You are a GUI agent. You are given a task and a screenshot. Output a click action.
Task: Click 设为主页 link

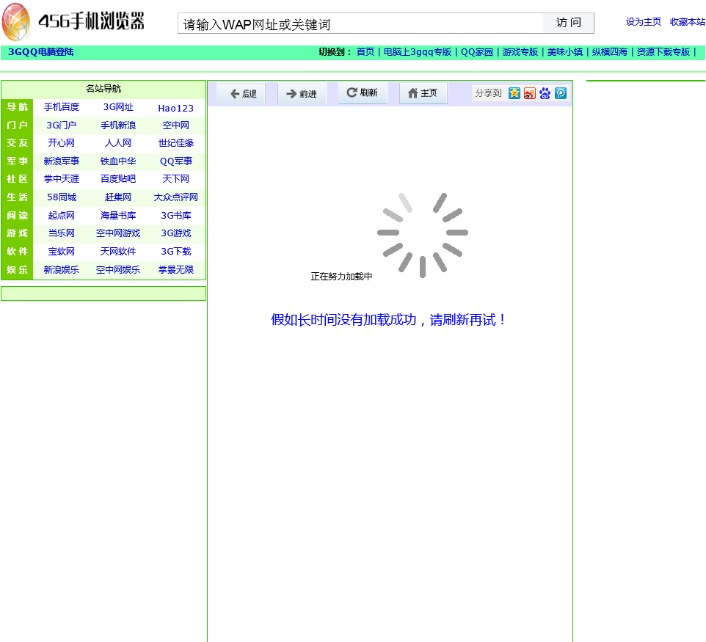644,21
